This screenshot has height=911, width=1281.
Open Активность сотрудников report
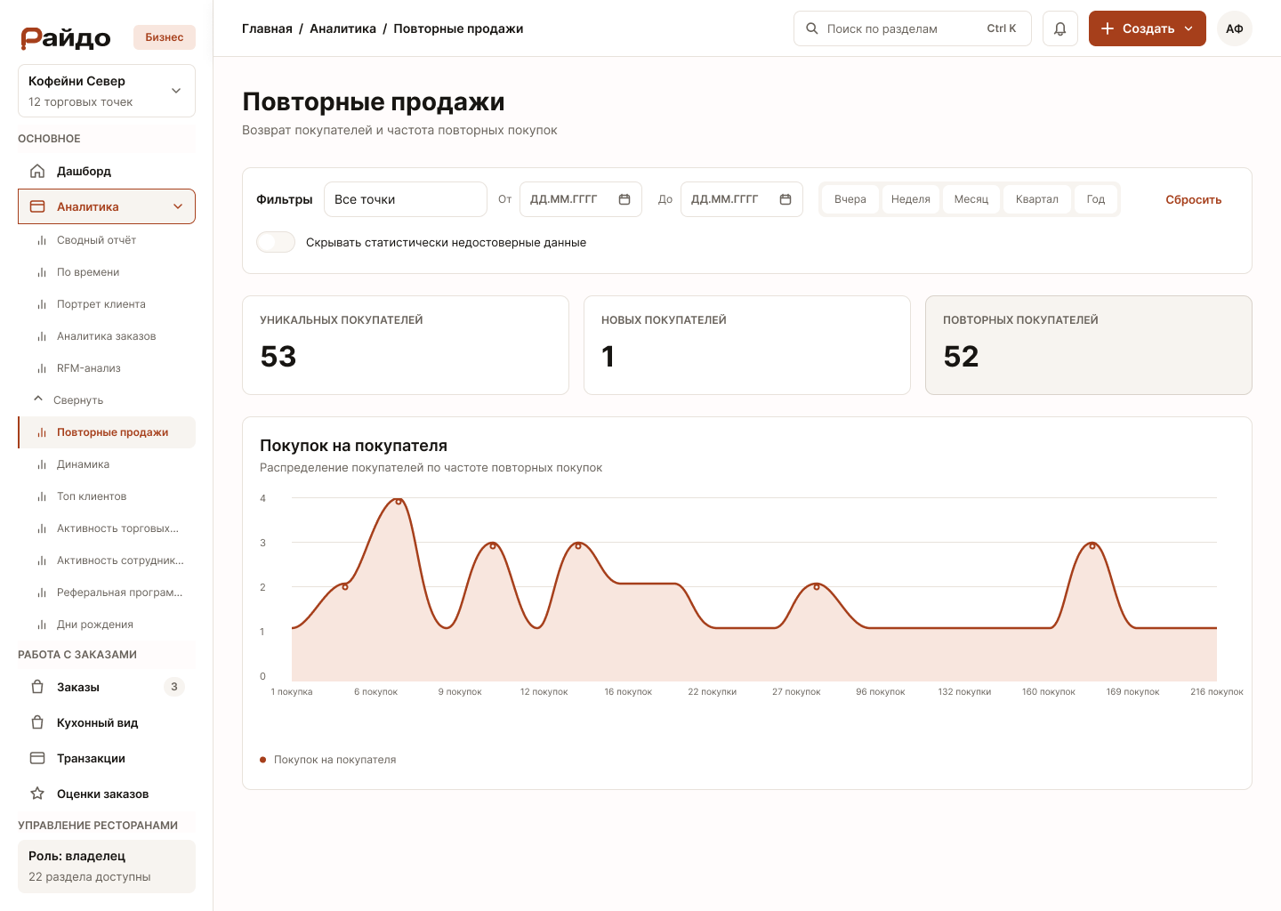107,560
